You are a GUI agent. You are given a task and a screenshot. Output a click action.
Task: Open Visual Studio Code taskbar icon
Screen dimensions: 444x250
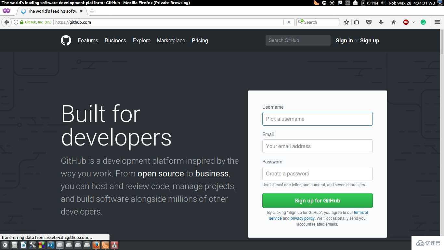[x=51, y=245]
